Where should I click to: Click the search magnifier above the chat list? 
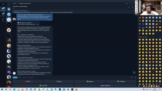coord(9,4)
